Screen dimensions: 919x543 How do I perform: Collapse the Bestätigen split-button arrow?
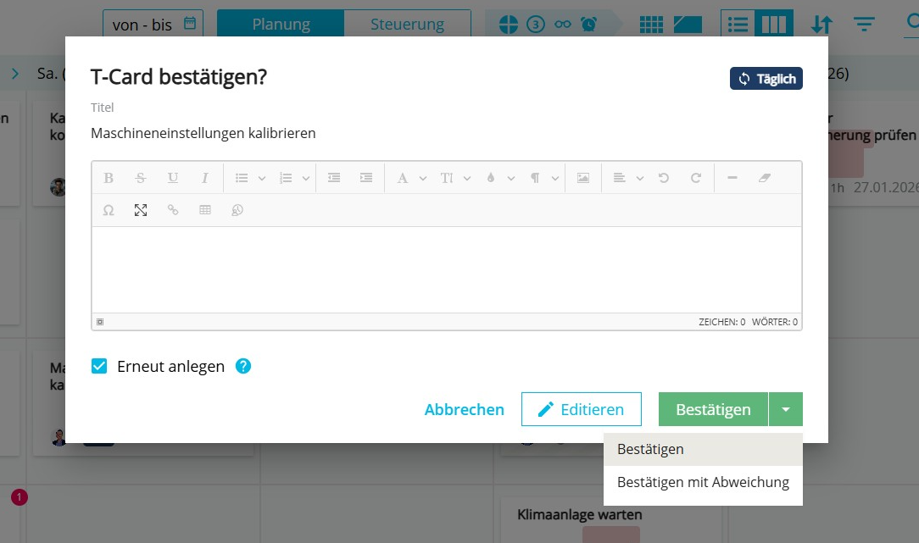[x=786, y=409]
